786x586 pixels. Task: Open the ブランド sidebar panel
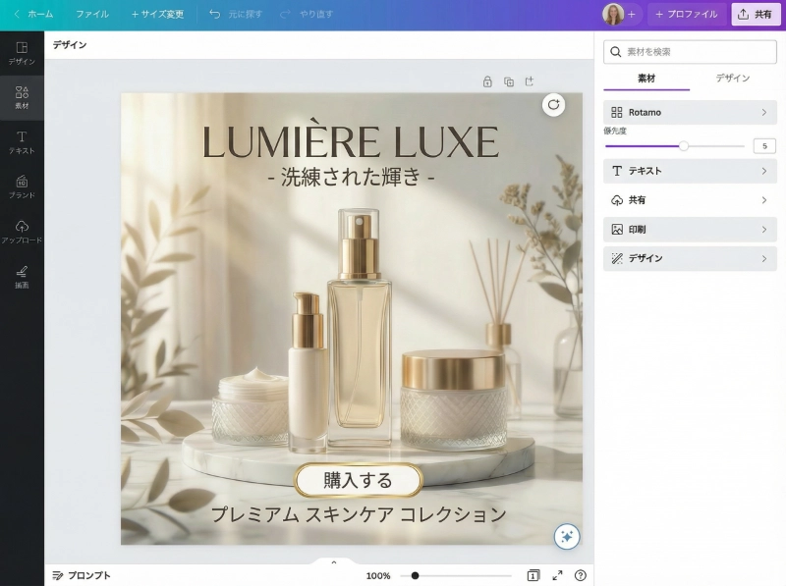tap(22, 186)
